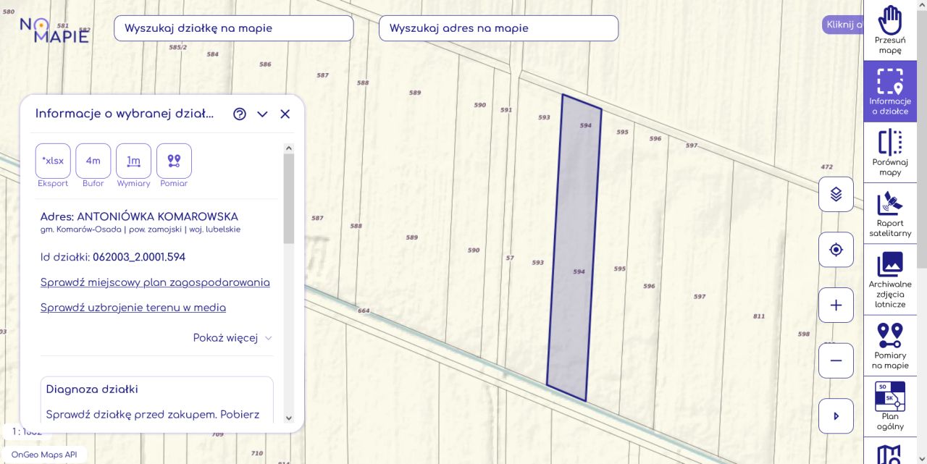The image size is (927, 464).
Task: Click the Wyszukaj działkę na mapie field
Action: 233,28
